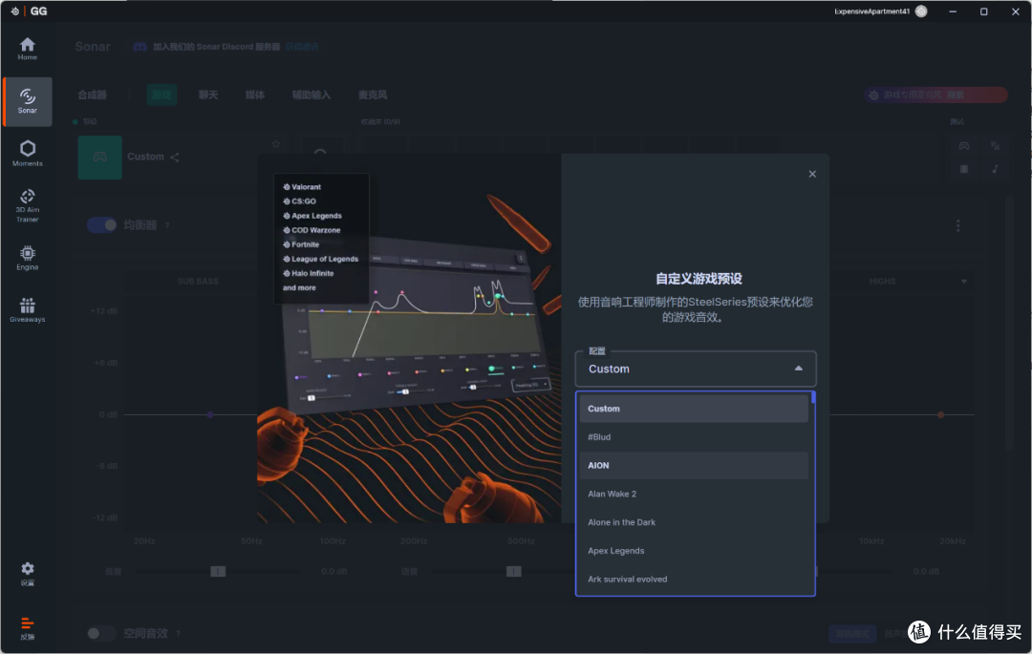
Task: Choose #Blud preset from list
Action: pos(694,437)
